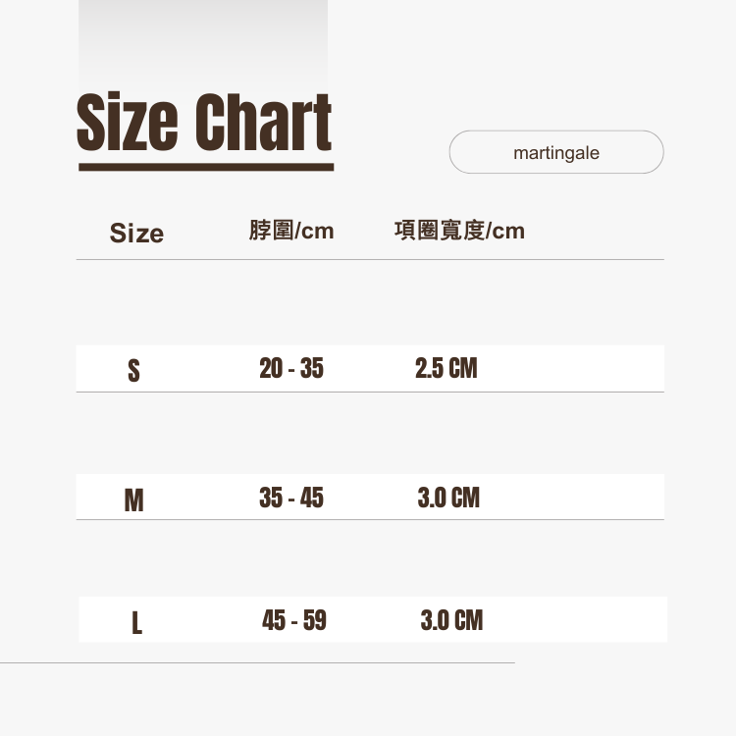This screenshot has height=736, width=736.
Task: Select the Size column header
Action: coord(136,234)
